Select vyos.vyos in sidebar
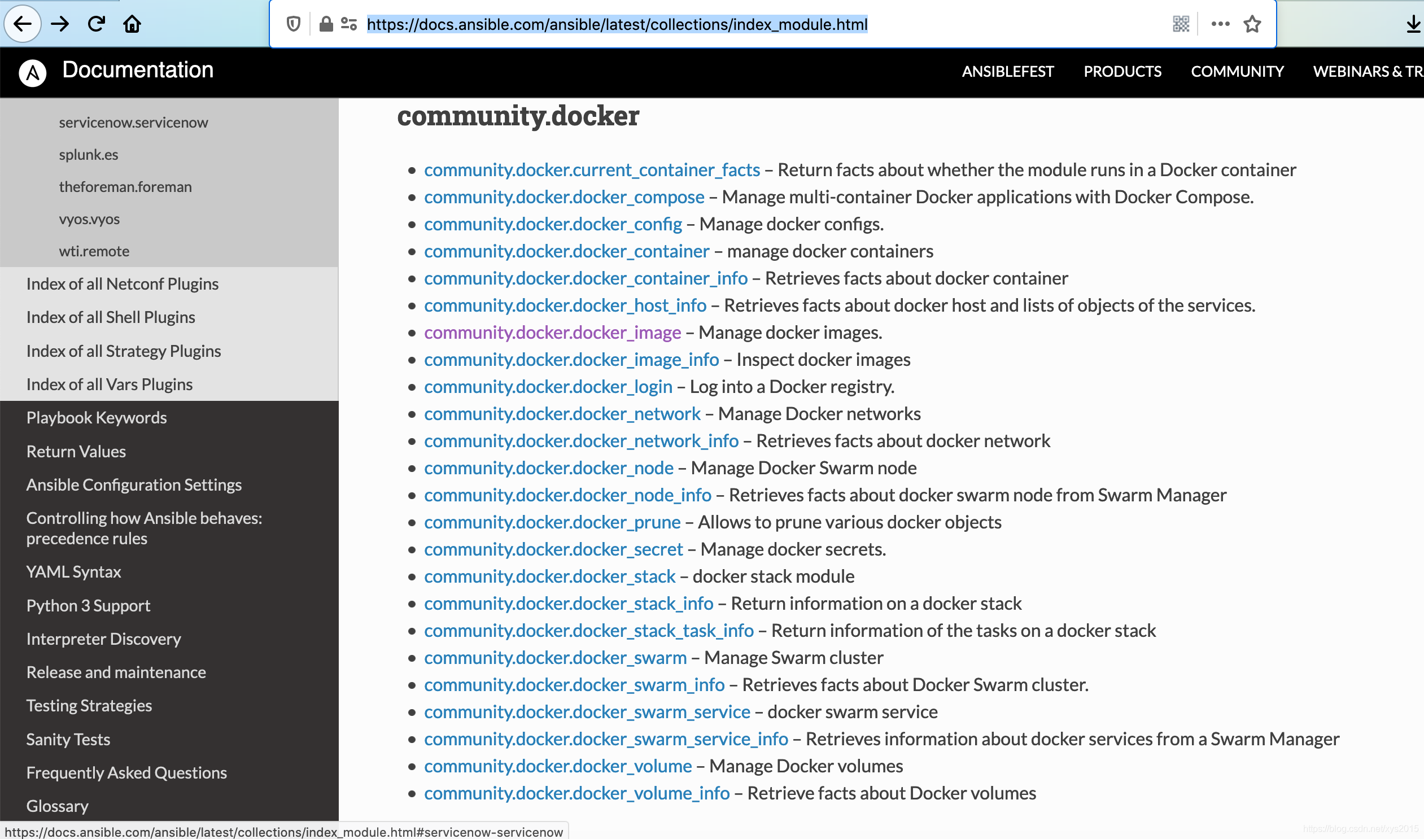 (x=89, y=220)
